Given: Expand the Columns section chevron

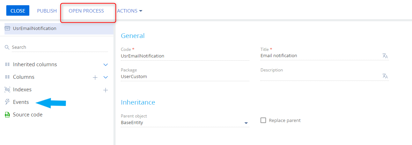Looking at the screenshot, I should pyautogui.click(x=105, y=77).
